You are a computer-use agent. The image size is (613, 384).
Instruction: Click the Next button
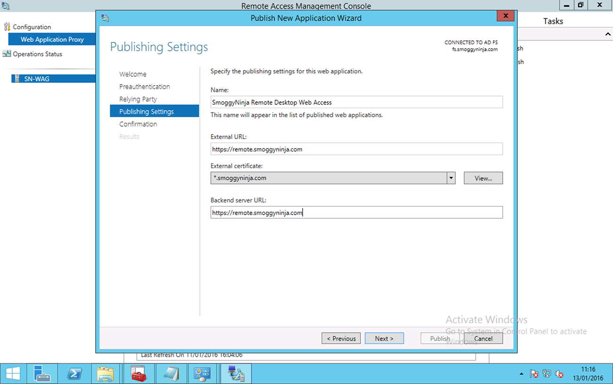pos(384,338)
